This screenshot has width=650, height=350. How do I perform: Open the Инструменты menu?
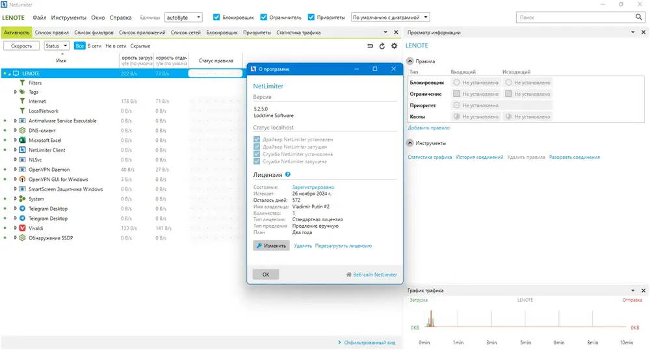pyautogui.click(x=69, y=18)
